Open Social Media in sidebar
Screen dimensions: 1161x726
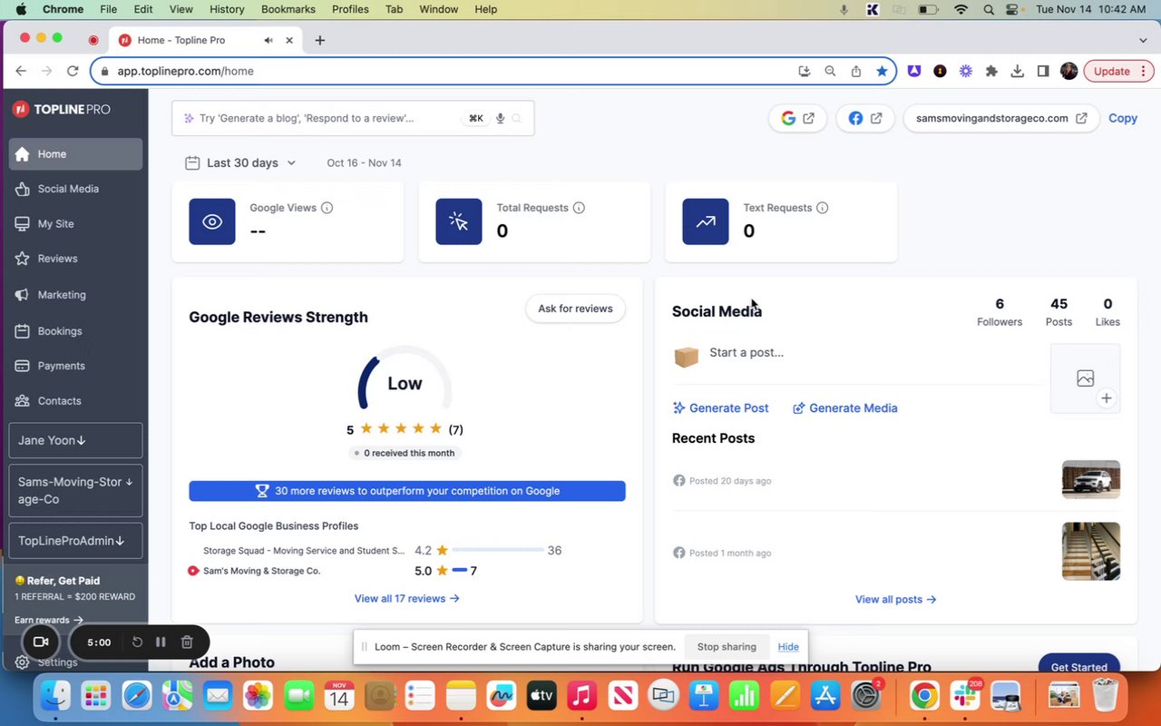coord(75,189)
